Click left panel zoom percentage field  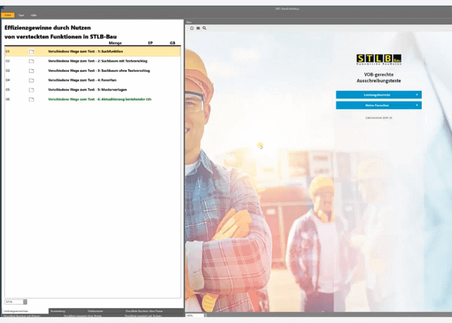click(14, 302)
